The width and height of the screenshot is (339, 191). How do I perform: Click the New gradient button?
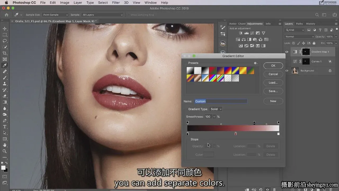click(x=273, y=101)
